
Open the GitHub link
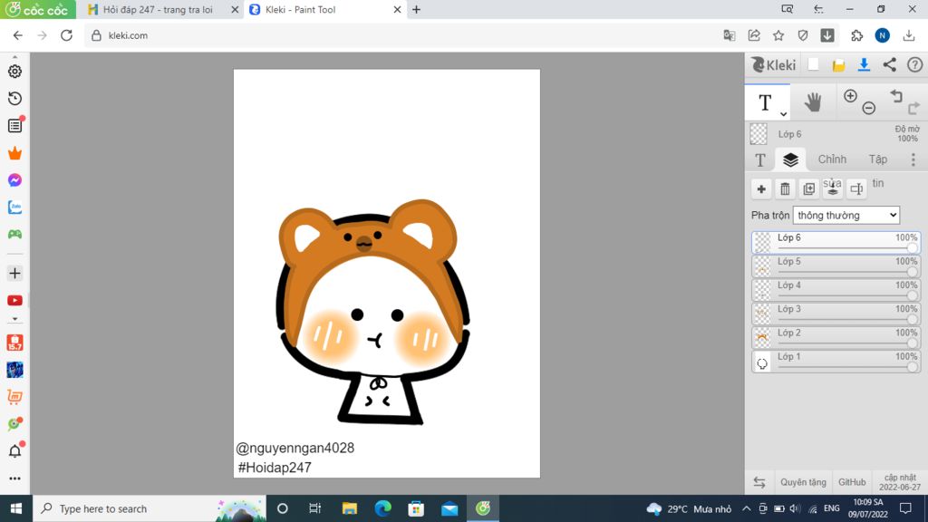852,482
